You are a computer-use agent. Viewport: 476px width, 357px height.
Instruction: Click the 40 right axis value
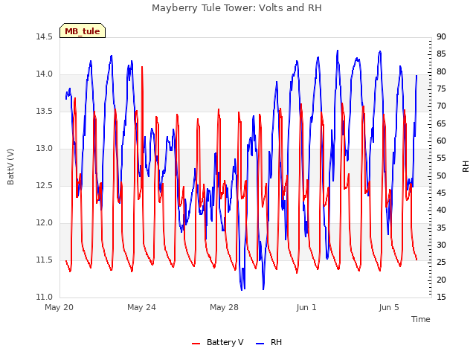coord(441,210)
